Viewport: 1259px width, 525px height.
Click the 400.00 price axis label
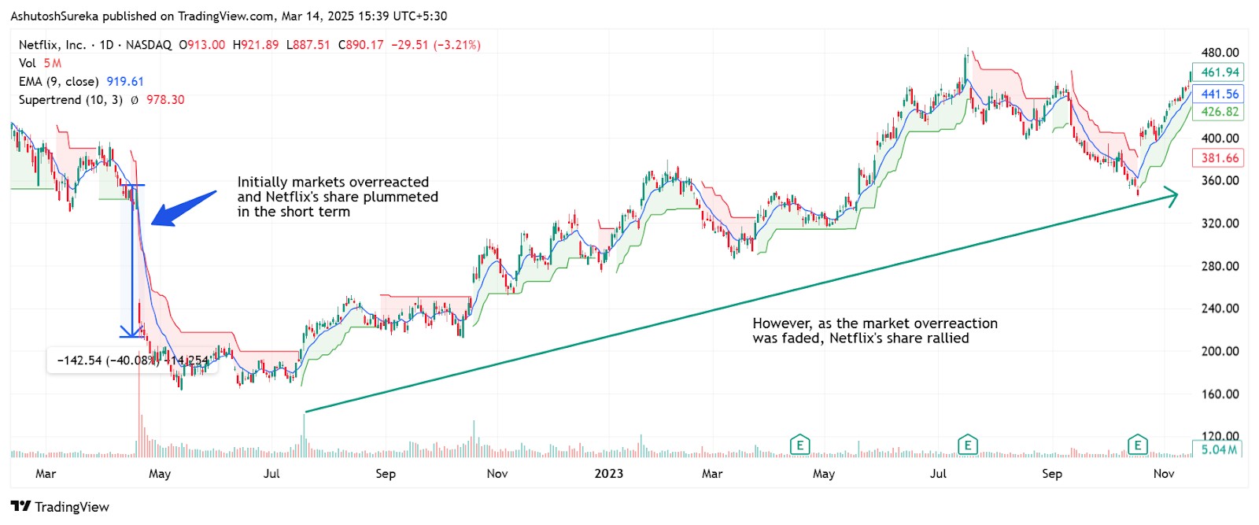1220,138
